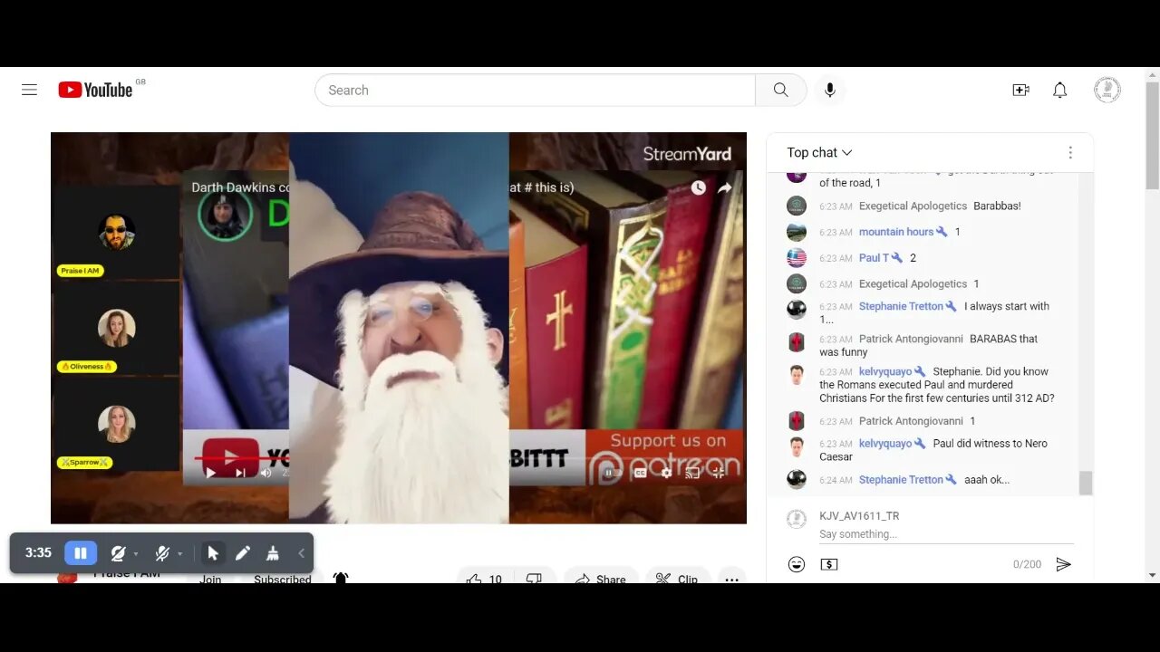Open the emoji picker in chat
1160x652 pixels.
point(797,564)
